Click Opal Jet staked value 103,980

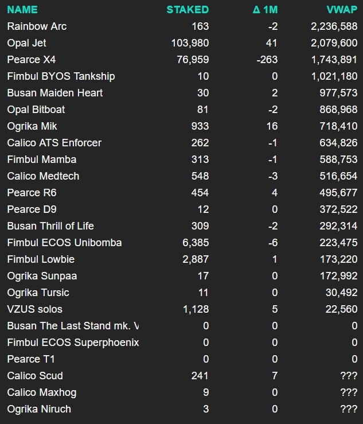pos(190,43)
